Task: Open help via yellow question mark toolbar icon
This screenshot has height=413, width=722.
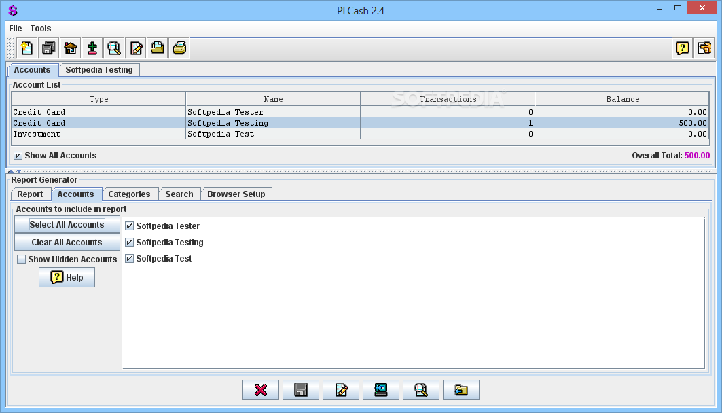Action: click(x=683, y=48)
